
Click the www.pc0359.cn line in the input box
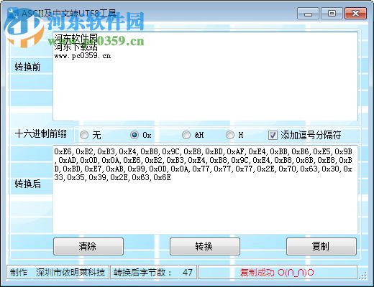tap(83, 56)
